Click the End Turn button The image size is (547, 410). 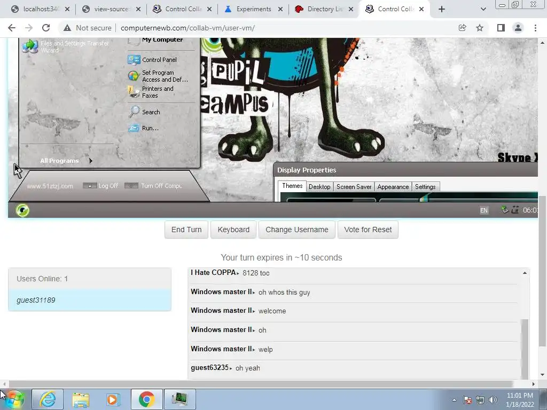[186, 230]
